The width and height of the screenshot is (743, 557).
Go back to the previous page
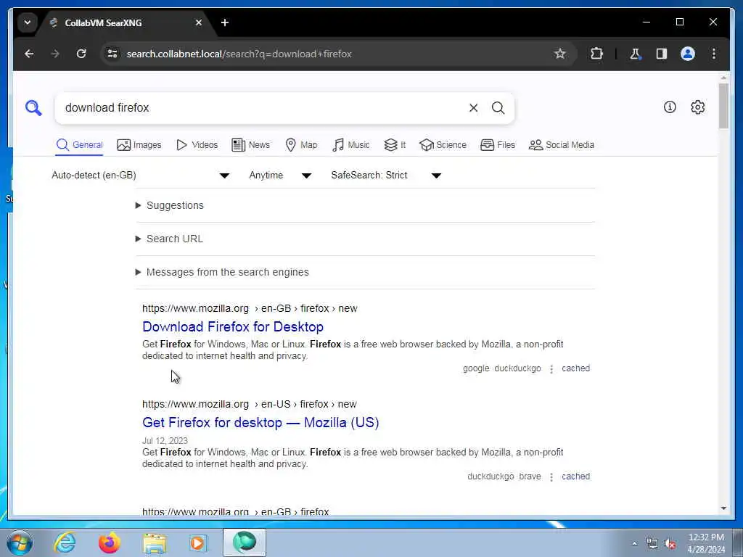click(29, 54)
